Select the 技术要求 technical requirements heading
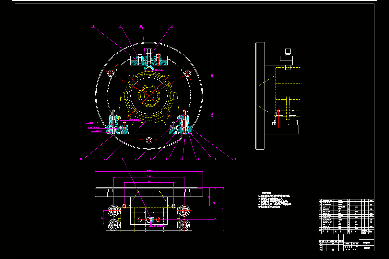Image resolution: width=389 pixels, height=259 pixels. (x=266, y=193)
